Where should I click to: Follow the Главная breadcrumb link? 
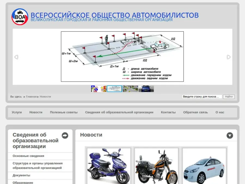pos(31,97)
